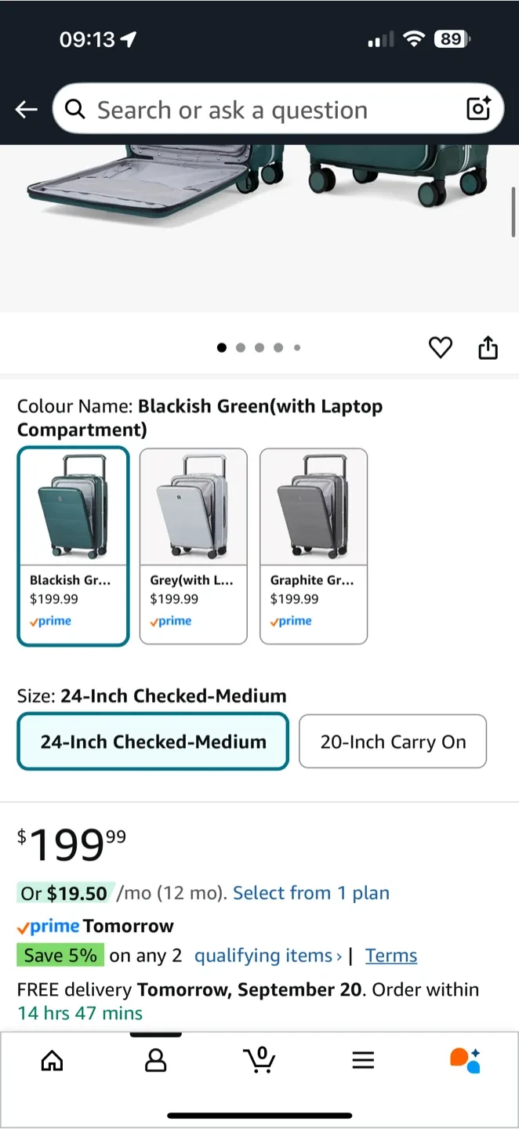The height and width of the screenshot is (1129, 519).
Task: Open your profile from bottom navigation
Action: coord(155,1060)
